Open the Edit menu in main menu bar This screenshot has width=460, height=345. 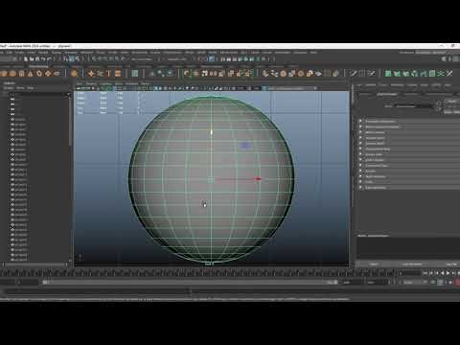(10, 53)
